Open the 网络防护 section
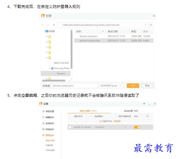176x159 pixels. pyautogui.click(x=50, y=129)
